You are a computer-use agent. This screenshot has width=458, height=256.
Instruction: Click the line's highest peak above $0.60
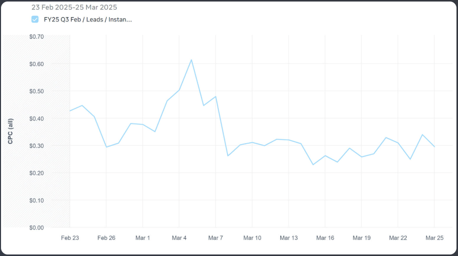191,60
